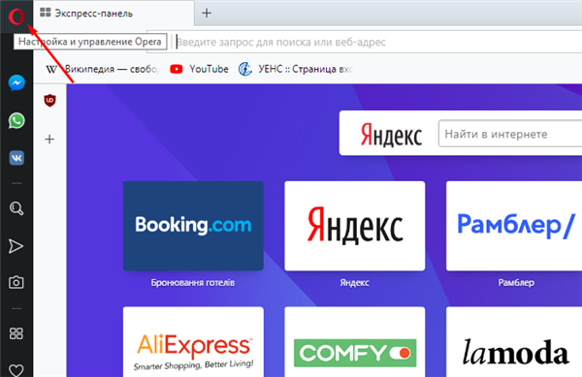The width and height of the screenshot is (582, 377).
Task: Open the YouTube bookmark
Action: pos(199,69)
